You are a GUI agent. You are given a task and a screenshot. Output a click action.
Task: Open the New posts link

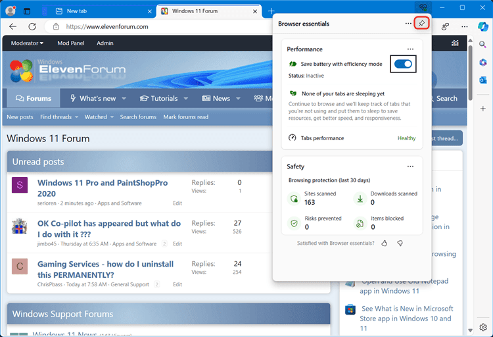(x=20, y=117)
